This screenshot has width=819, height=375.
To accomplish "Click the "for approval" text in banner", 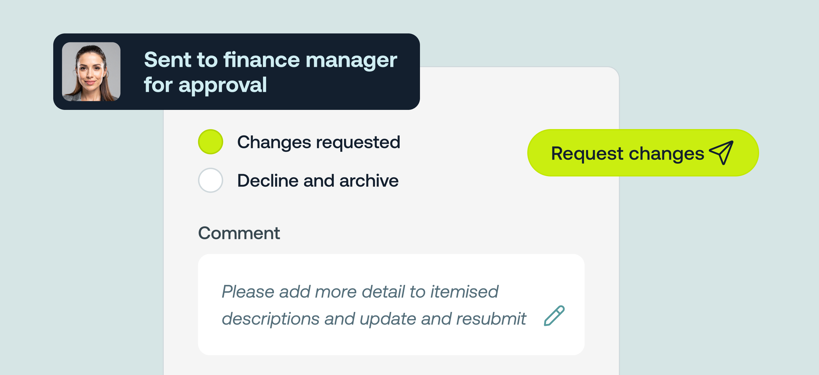I will [205, 85].
